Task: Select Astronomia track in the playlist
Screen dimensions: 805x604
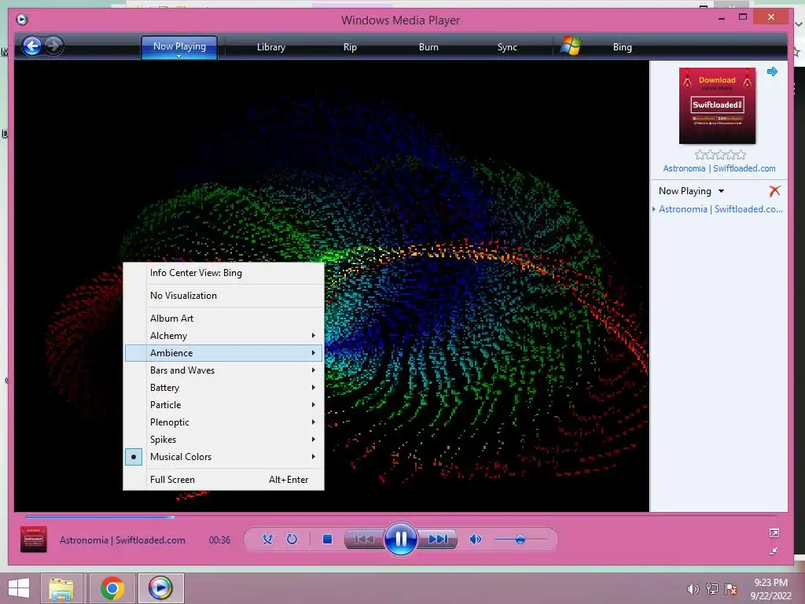Action: [x=720, y=209]
